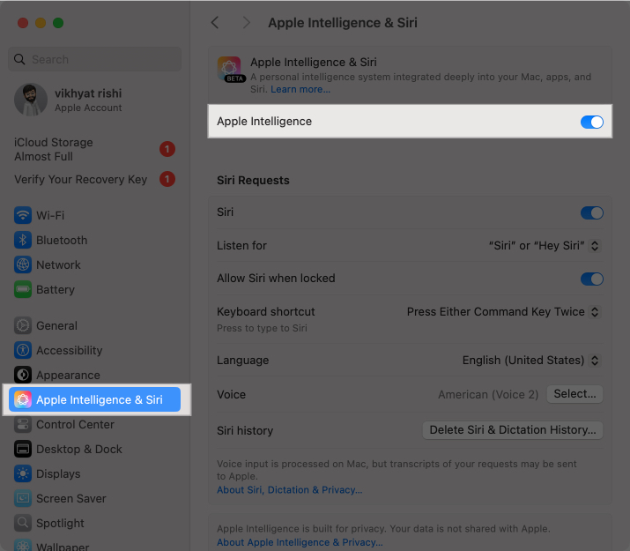Image resolution: width=630 pixels, height=551 pixels.
Task: Click Verify Your Recovery Key text
Action: click(81, 179)
